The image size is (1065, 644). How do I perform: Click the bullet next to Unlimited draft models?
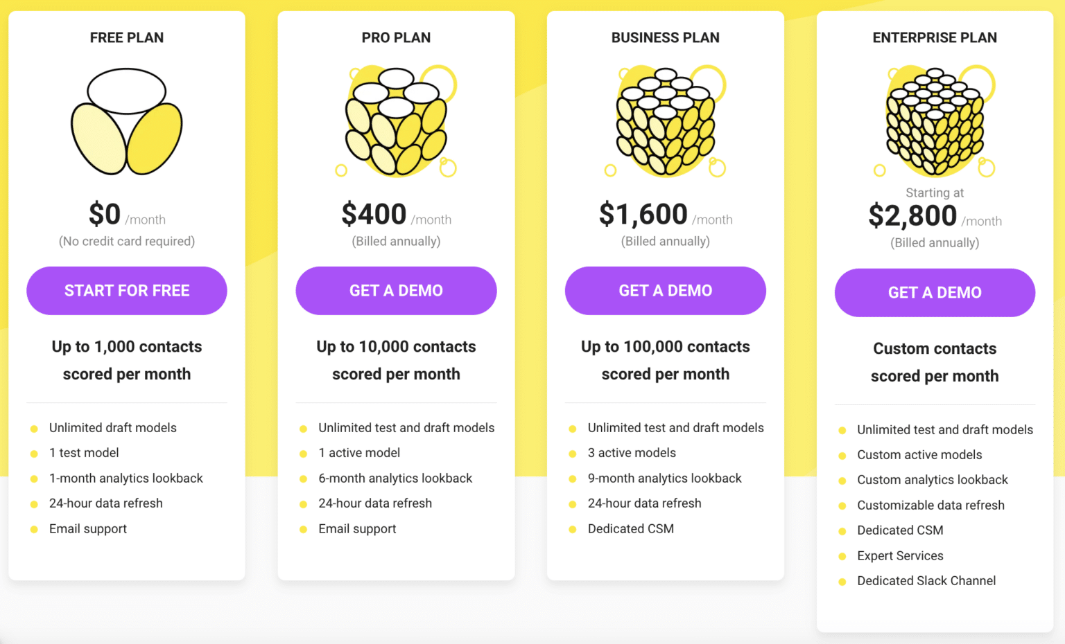click(34, 428)
